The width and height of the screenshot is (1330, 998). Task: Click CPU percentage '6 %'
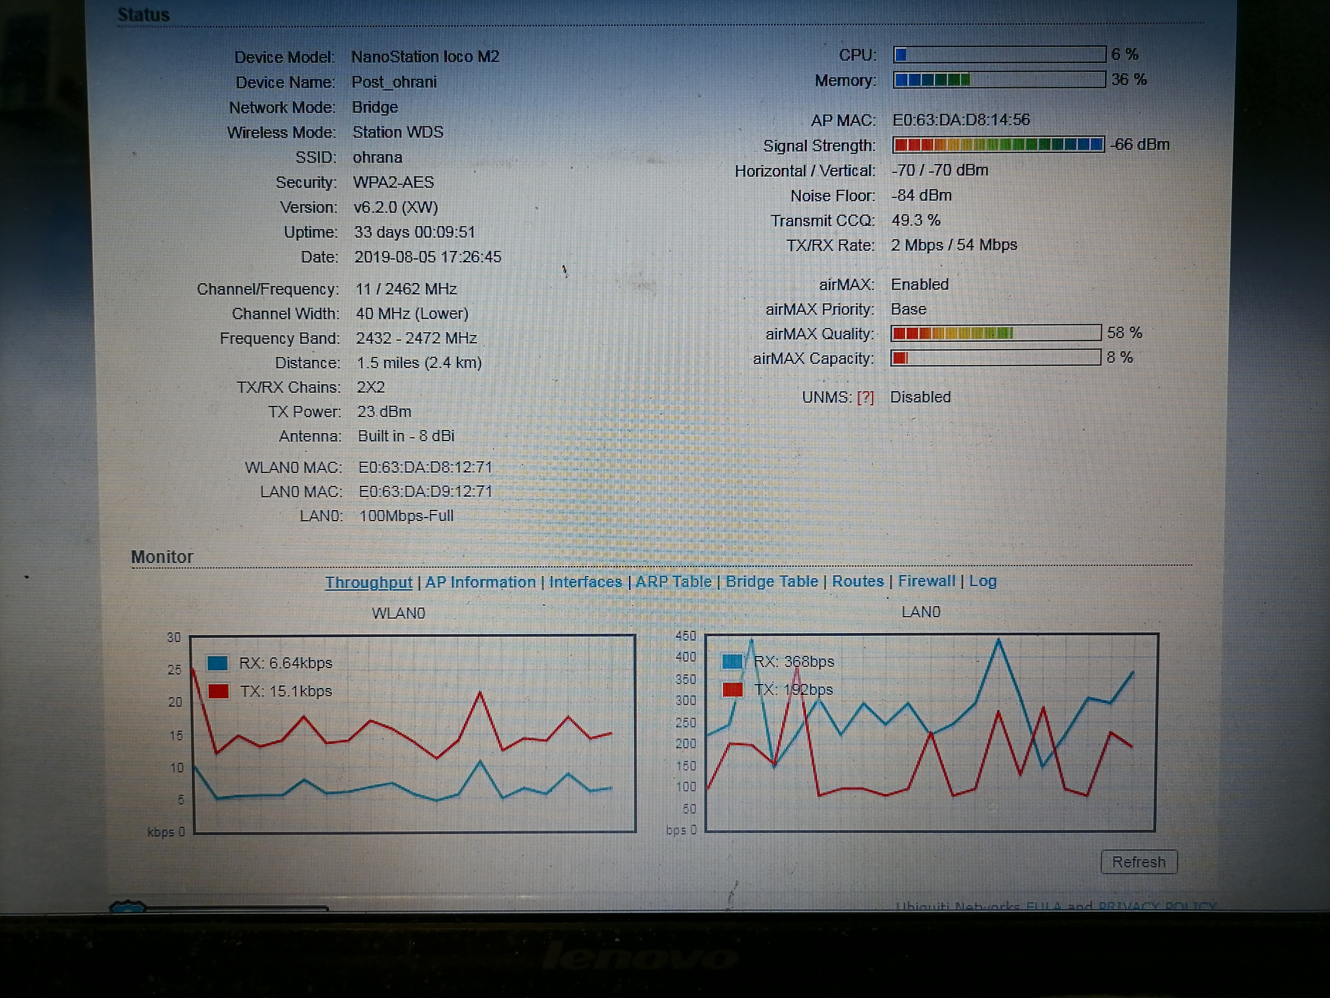pyautogui.click(x=1125, y=54)
